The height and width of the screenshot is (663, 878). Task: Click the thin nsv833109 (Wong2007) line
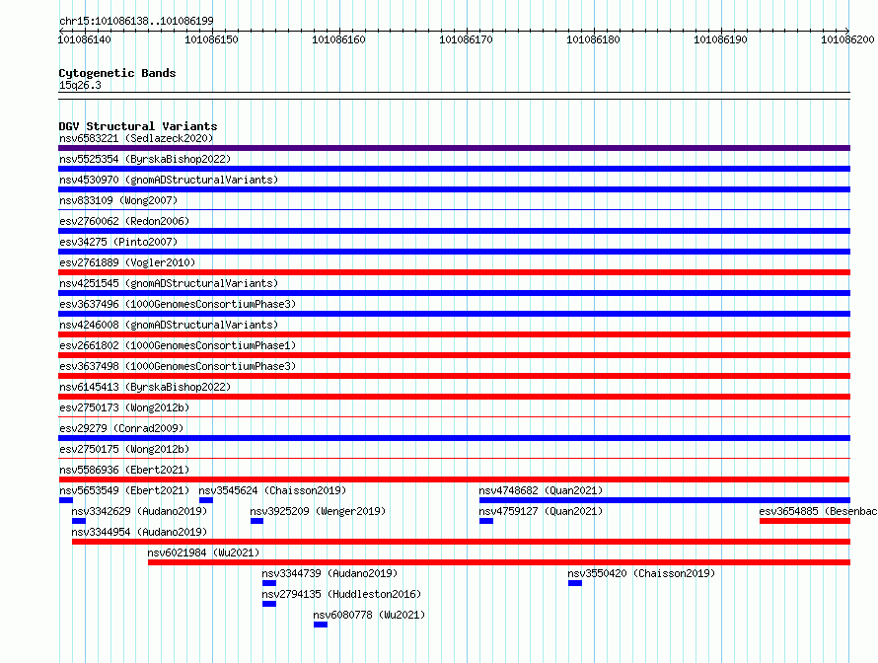point(454,209)
